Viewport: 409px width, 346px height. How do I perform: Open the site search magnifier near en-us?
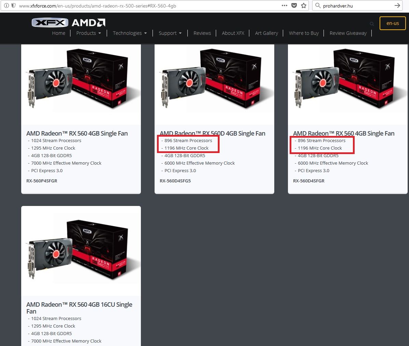point(372,24)
